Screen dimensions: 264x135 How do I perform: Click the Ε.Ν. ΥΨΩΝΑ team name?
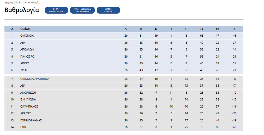[x=28, y=99]
